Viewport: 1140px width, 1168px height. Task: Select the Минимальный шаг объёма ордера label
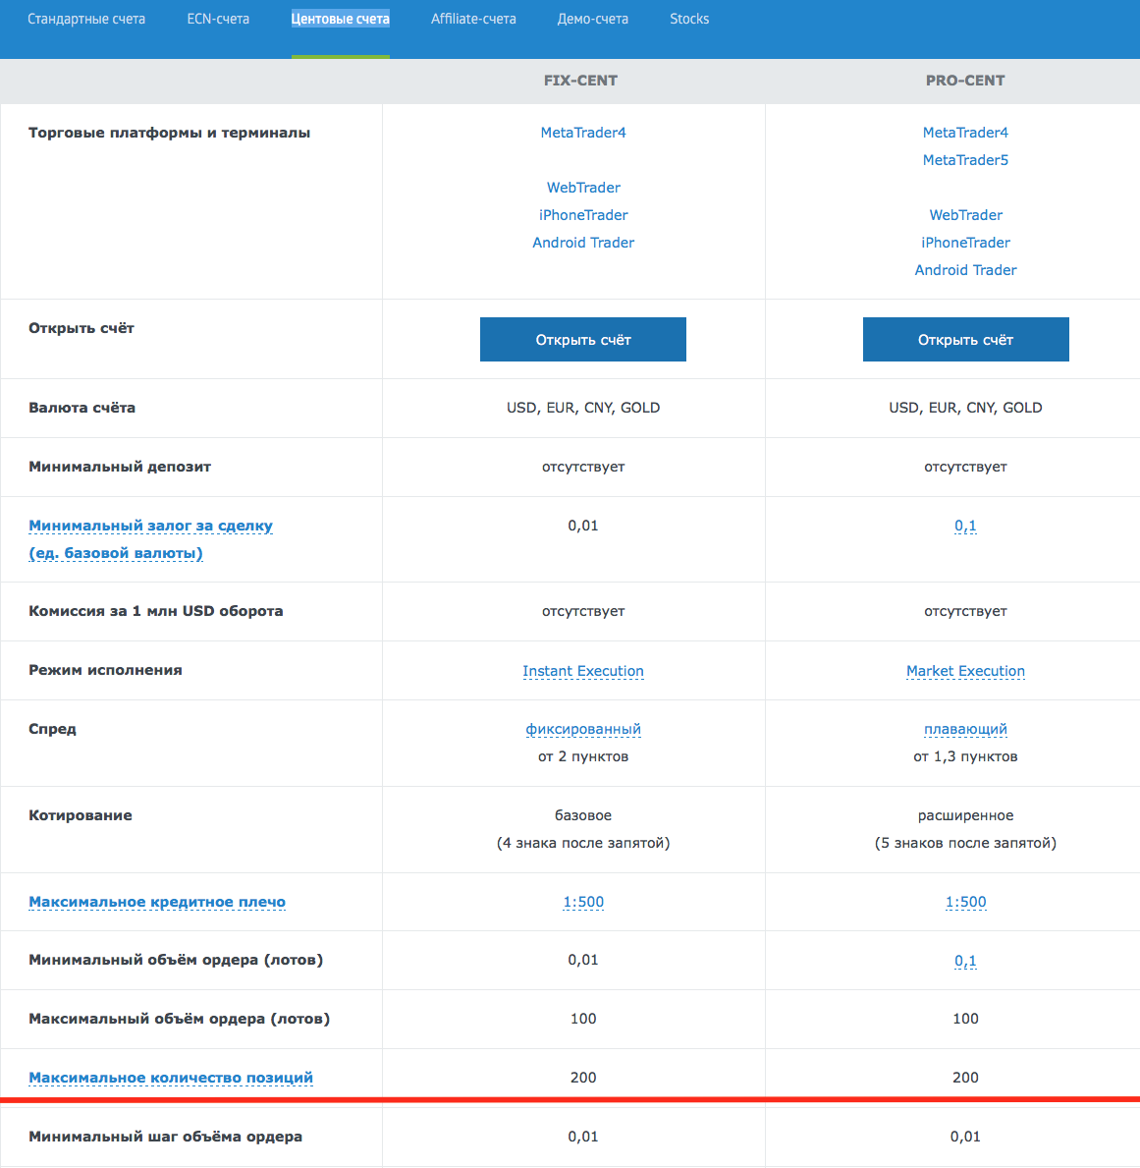click(165, 1138)
